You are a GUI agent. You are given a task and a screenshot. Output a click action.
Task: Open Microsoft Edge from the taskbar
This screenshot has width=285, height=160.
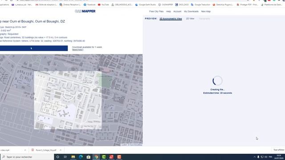coord(81,157)
